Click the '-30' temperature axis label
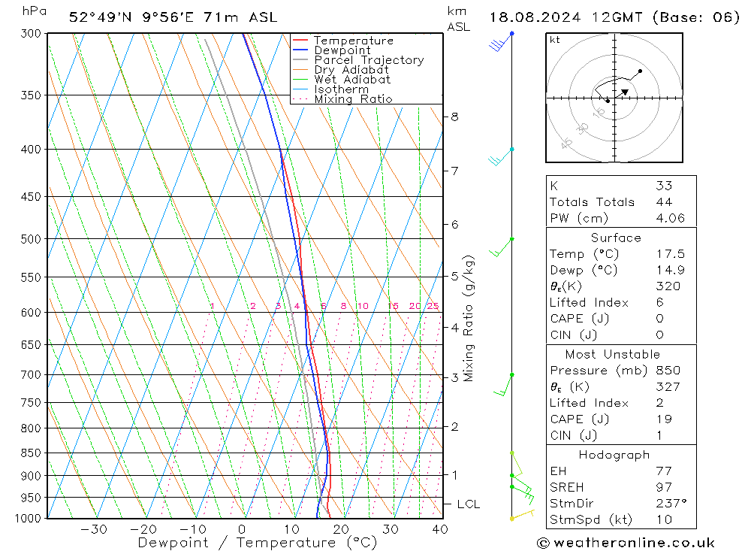The width and height of the screenshot is (751, 551). pyautogui.click(x=94, y=529)
